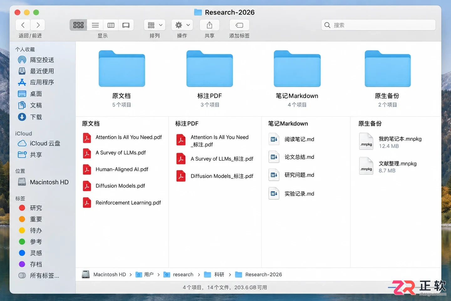Open 文稿 in sidebar
The image size is (451, 301).
pos(30,105)
